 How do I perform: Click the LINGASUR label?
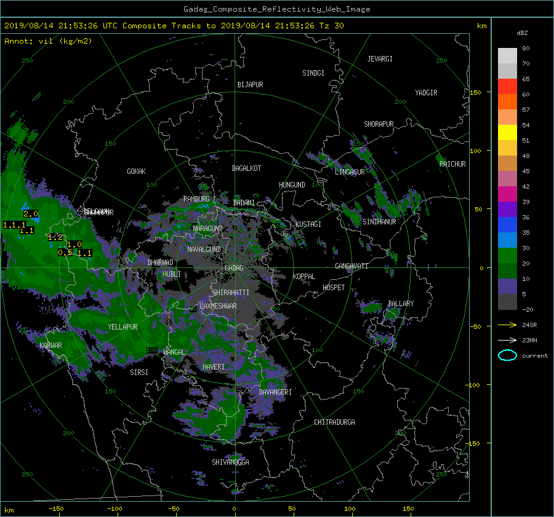pos(350,172)
